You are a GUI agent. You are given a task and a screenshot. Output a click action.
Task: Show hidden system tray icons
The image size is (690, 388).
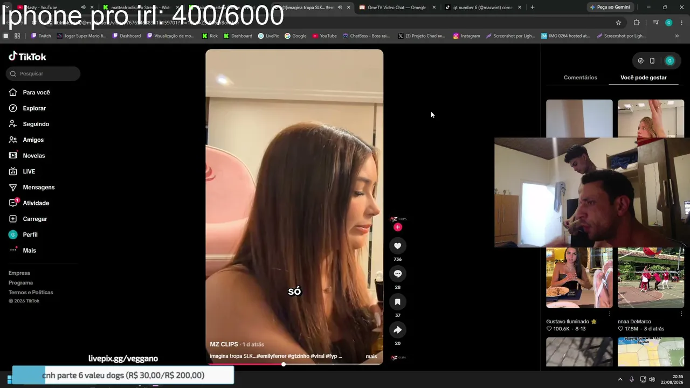tap(620, 379)
